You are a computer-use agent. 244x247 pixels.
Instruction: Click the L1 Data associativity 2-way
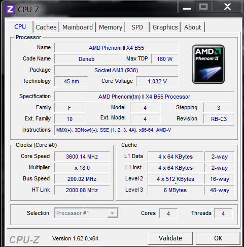click(220, 157)
